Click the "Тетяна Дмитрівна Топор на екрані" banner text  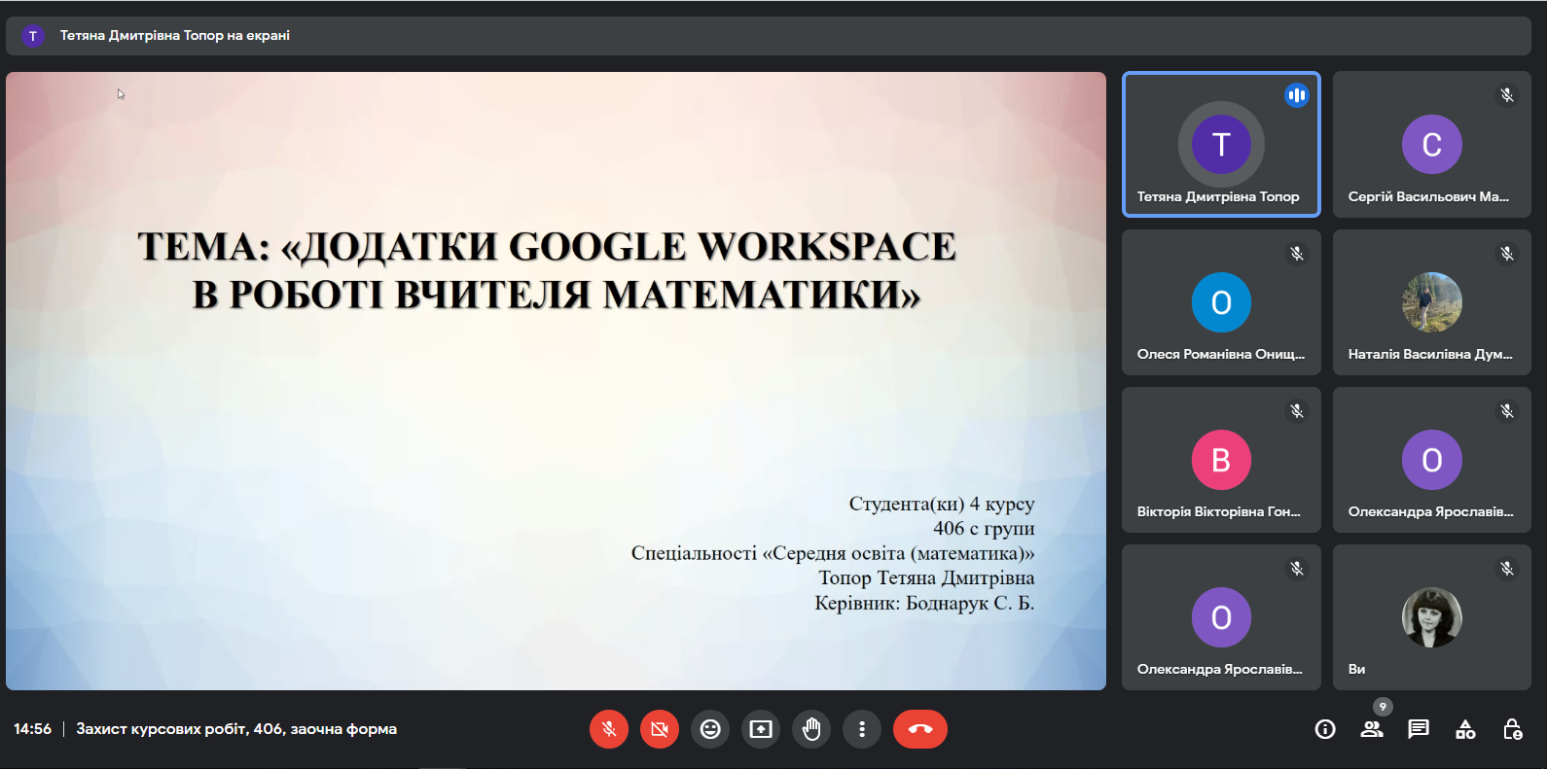point(175,36)
